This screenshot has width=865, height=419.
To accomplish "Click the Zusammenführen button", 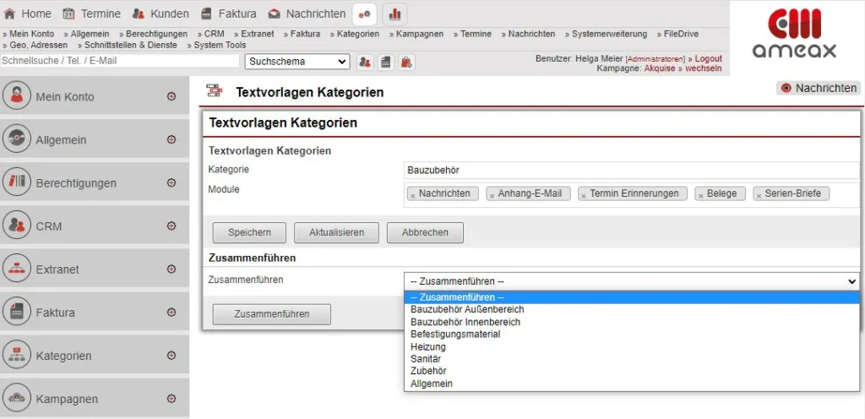I will [x=272, y=314].
